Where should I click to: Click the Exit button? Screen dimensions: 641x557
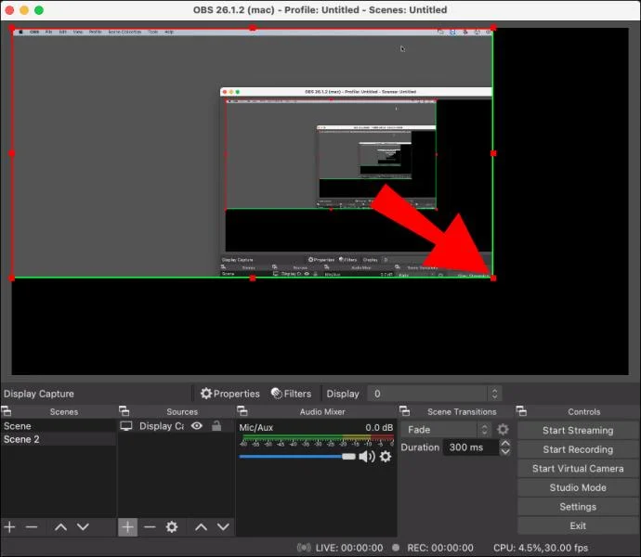578,526
